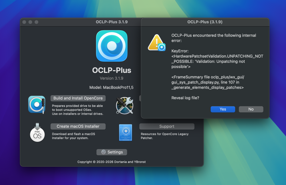Minimize the OCLP-Plus main window
286x185 pixels.
(30, 22)
